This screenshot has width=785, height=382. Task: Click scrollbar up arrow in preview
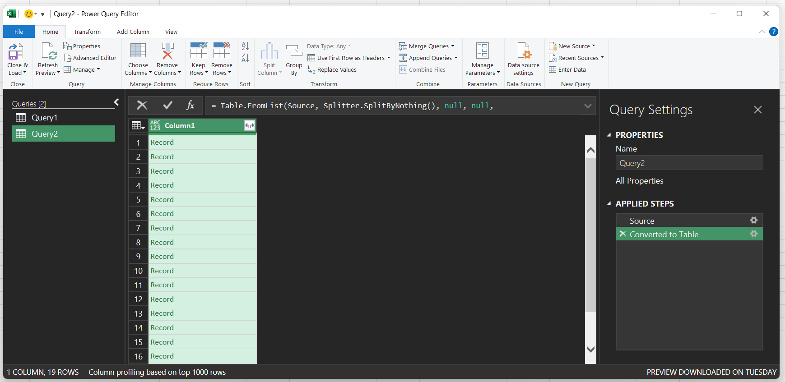pos(590,150)
